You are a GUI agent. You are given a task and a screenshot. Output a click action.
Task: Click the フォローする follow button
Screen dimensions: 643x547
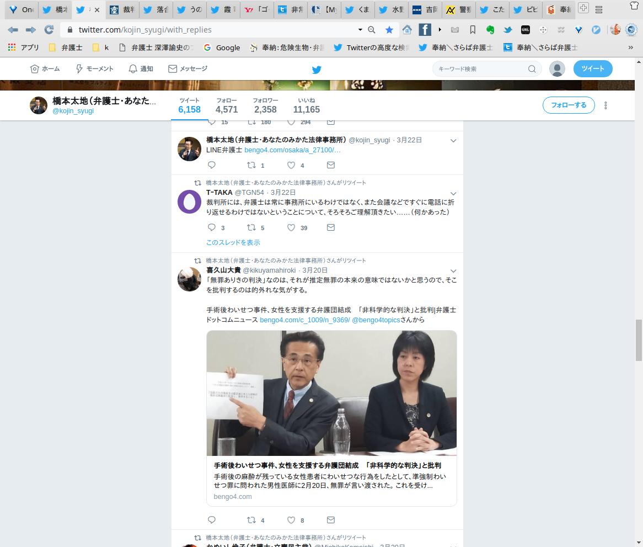569,105
